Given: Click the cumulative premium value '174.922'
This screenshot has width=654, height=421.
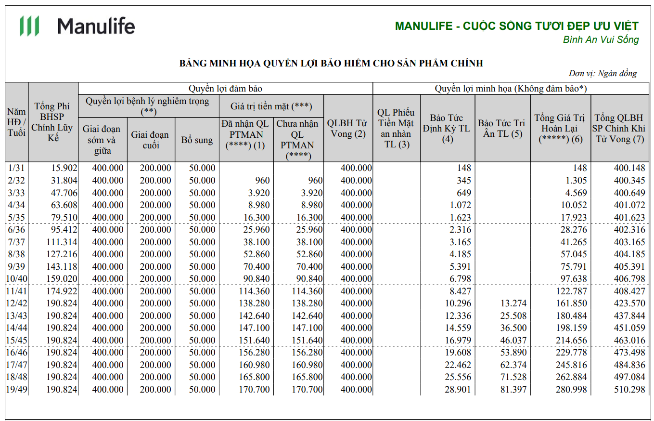Looking at the screenshot, I should pyautogui.click(x=62, y=291).
